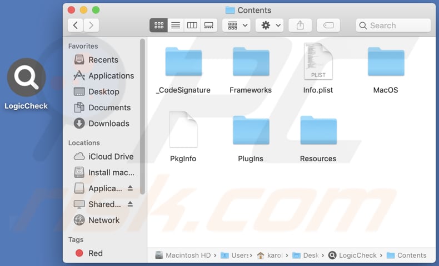The image size is (439, 266).
Task: Open the Resources folder
Action: coord(318,131)
